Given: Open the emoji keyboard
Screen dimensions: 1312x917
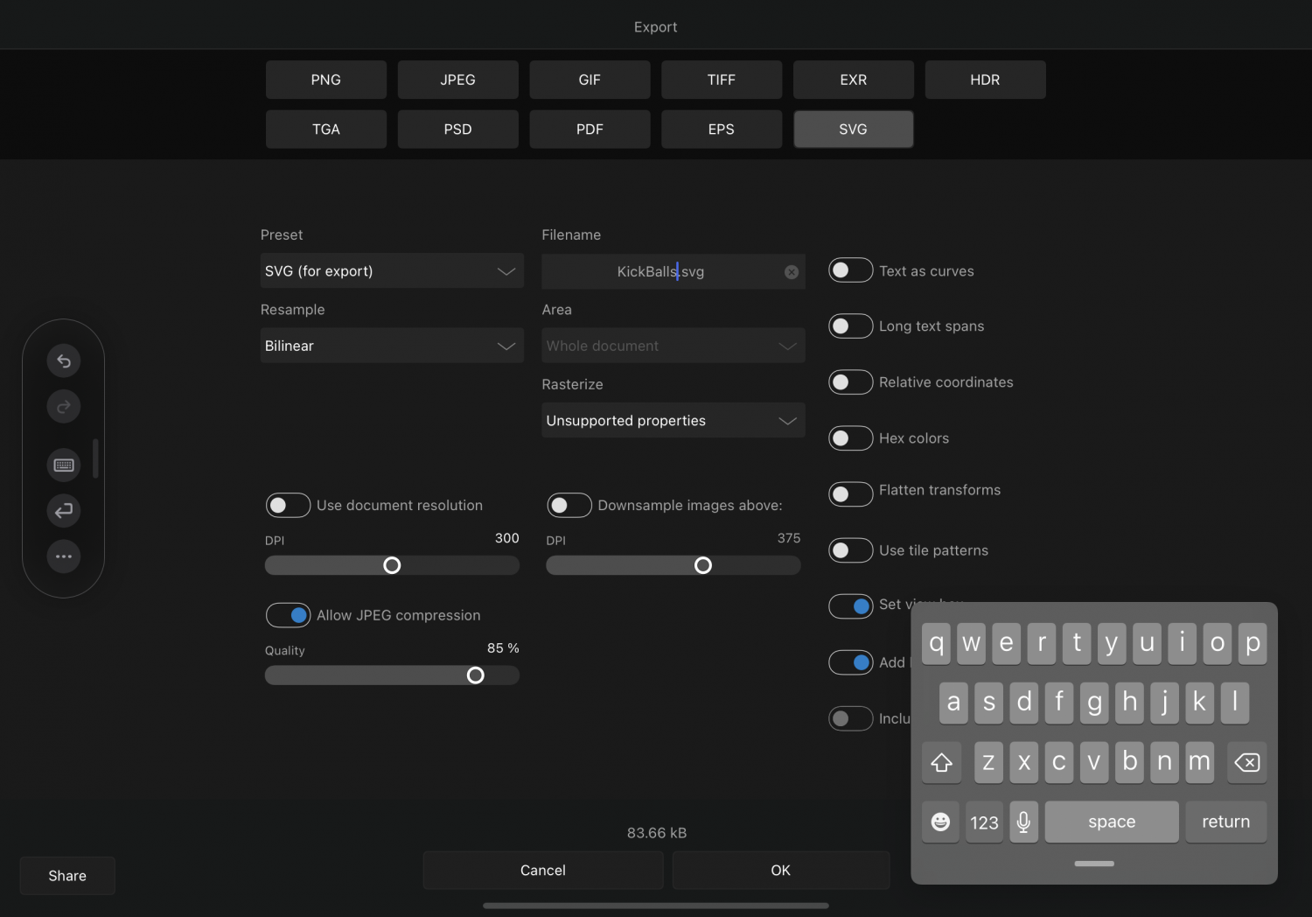Looking at the screenshot, I should (940, 822).
